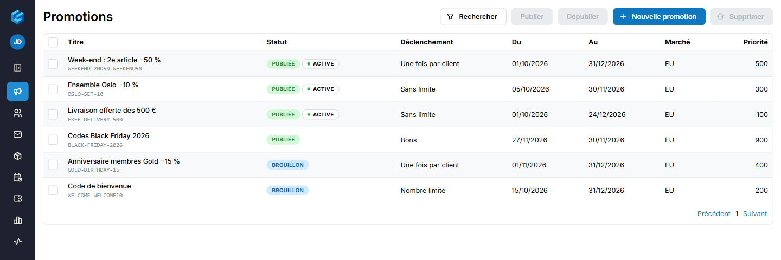The height and width of the screenshot is (260, 781).
Task: Open the pulse activity icon
Action: [x=17, y=242]
